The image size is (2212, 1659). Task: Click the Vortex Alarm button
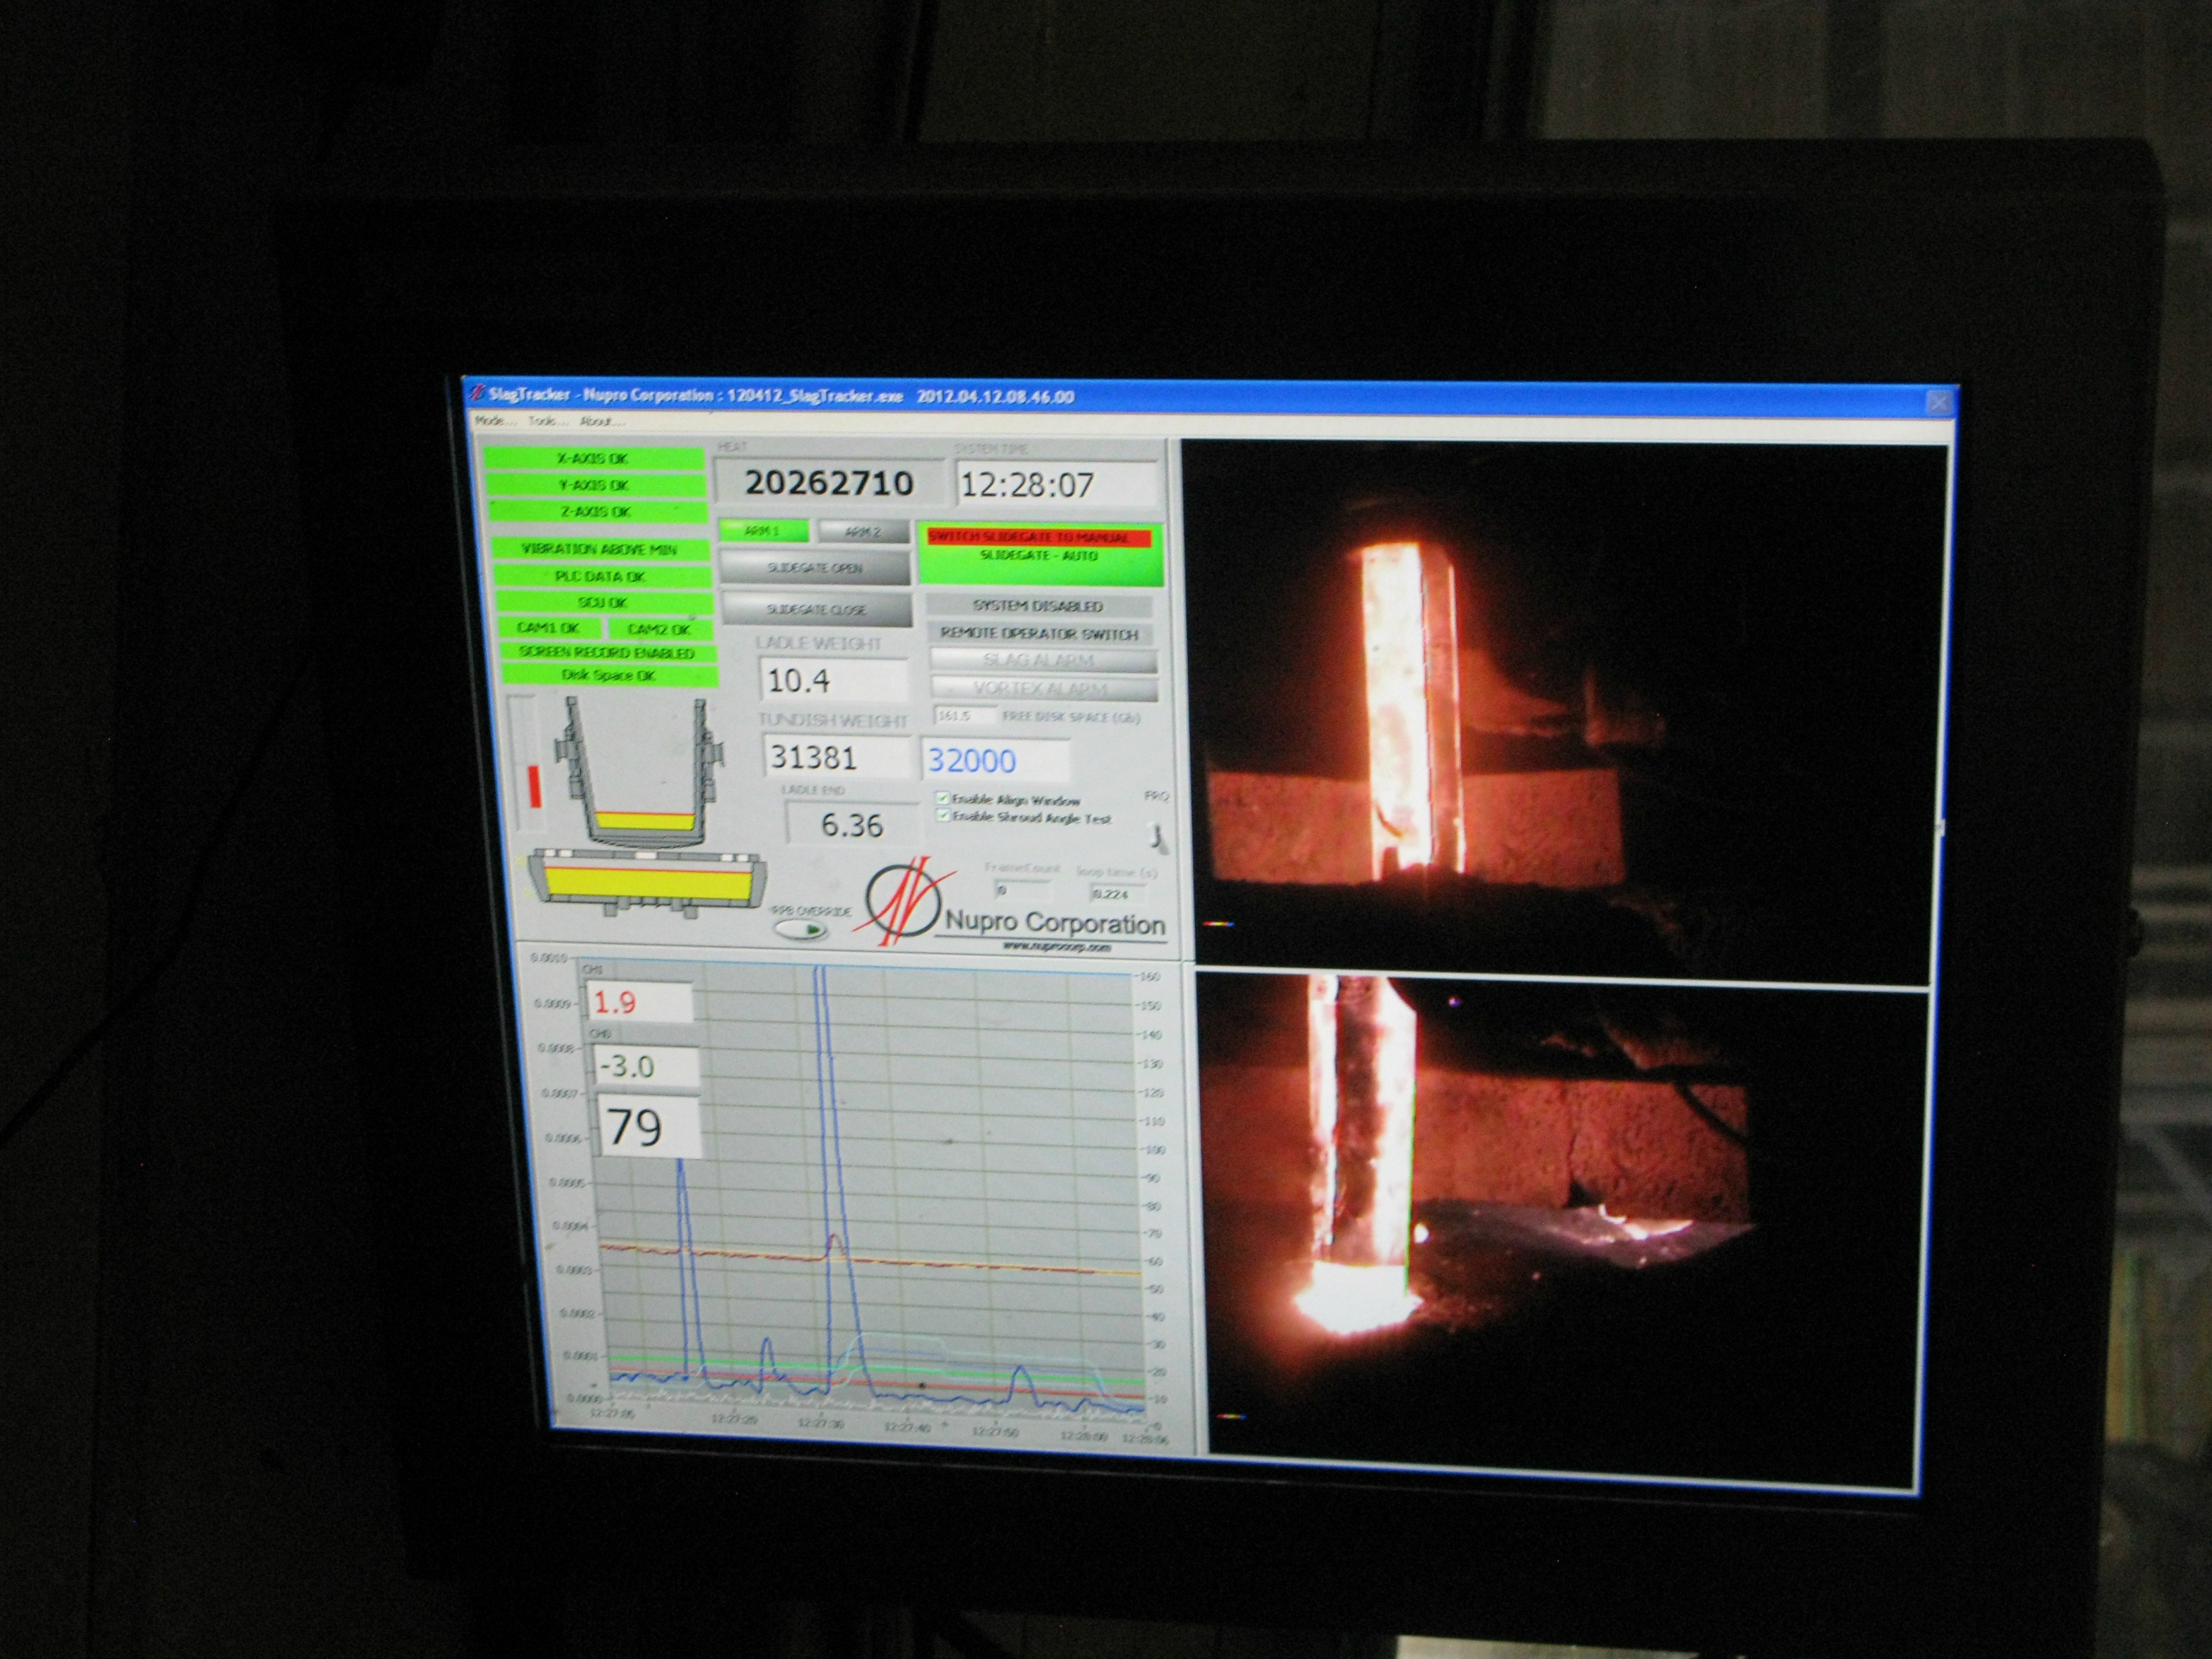coord(1044,689)
